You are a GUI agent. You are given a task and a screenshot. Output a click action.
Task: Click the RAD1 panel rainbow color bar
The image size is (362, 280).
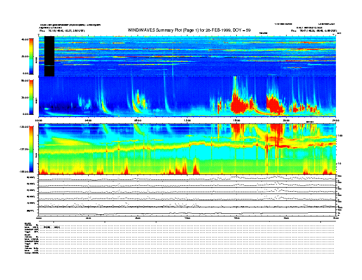pos(31,97)
